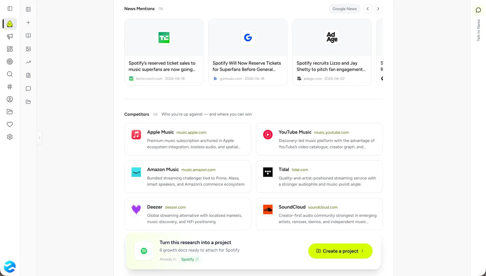Click headline "Spotify Will Now Reserve Tickets"
The height and width of the screenshot is (276, 486).
click(x=247, y=66)
